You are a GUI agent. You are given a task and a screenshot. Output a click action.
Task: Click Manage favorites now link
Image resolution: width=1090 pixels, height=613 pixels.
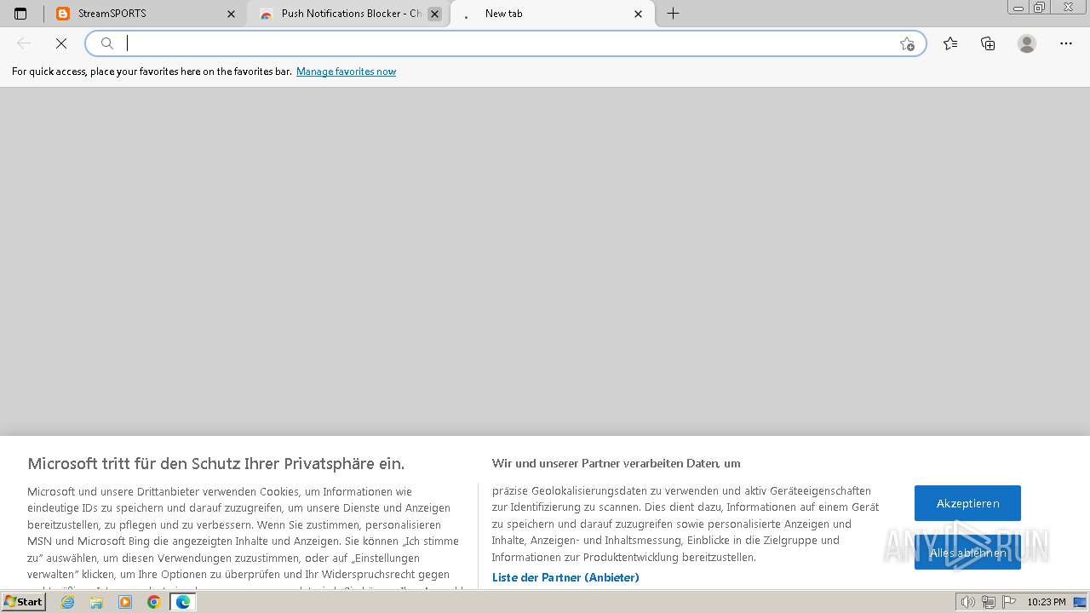click(346, 72)
